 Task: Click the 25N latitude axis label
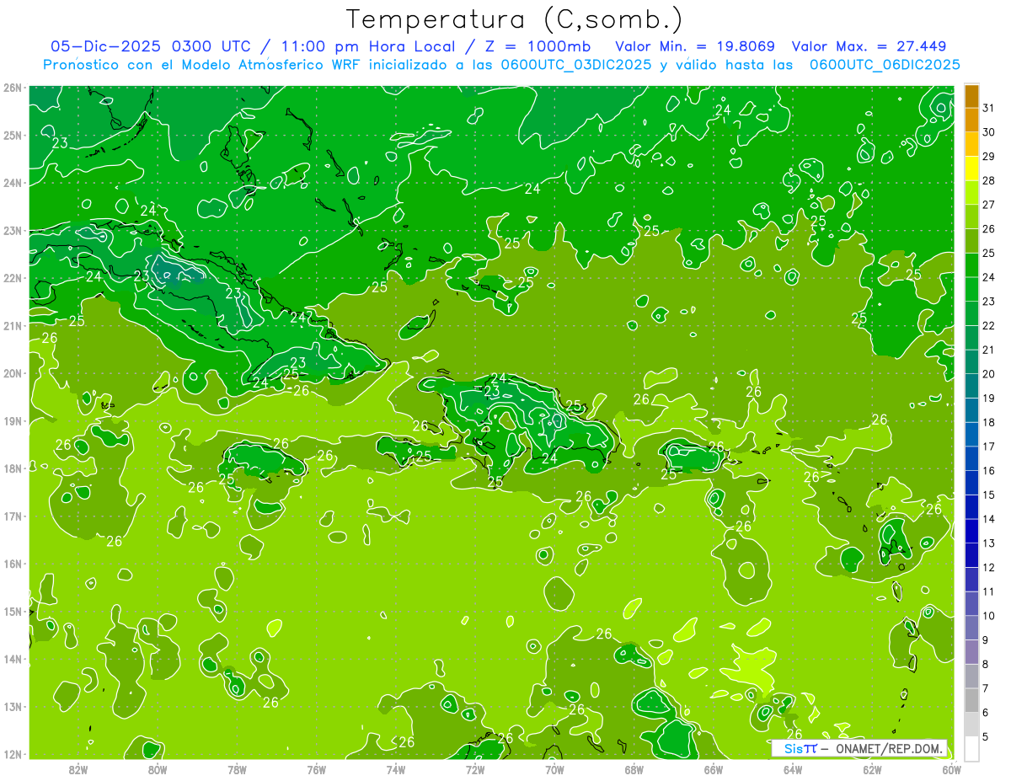coord(12,135)
